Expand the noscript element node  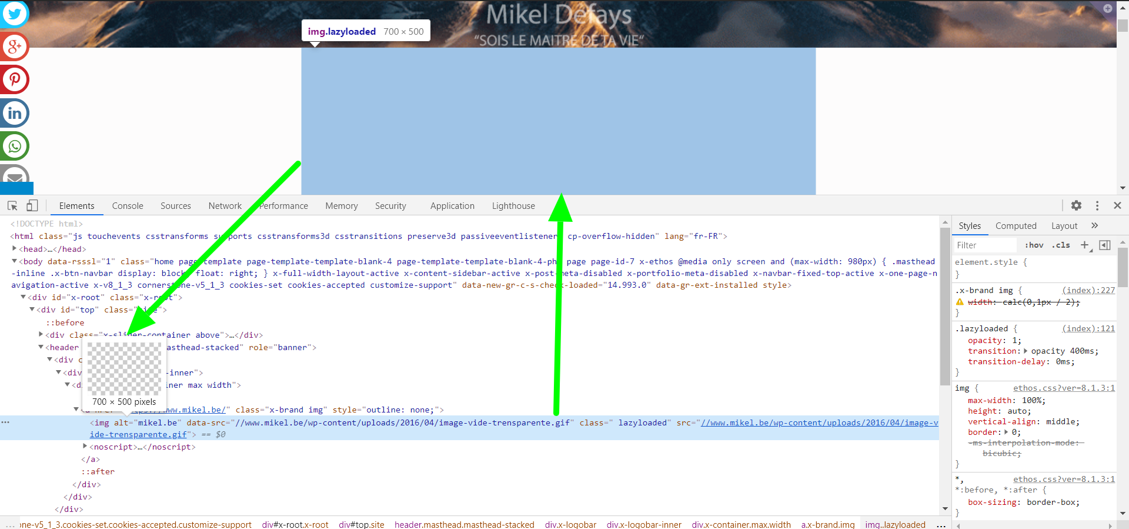85,446
